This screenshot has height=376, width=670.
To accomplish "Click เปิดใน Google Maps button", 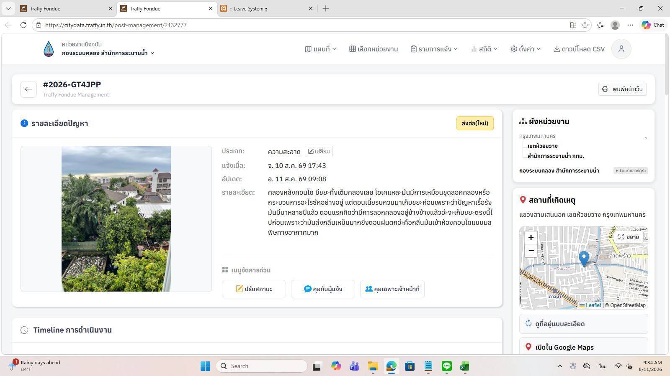I will 584,347.
